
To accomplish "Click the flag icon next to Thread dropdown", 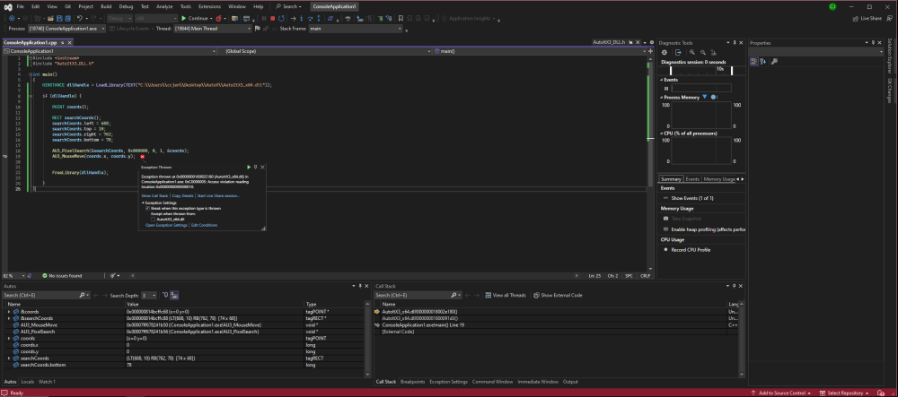I will click(257, 29).
